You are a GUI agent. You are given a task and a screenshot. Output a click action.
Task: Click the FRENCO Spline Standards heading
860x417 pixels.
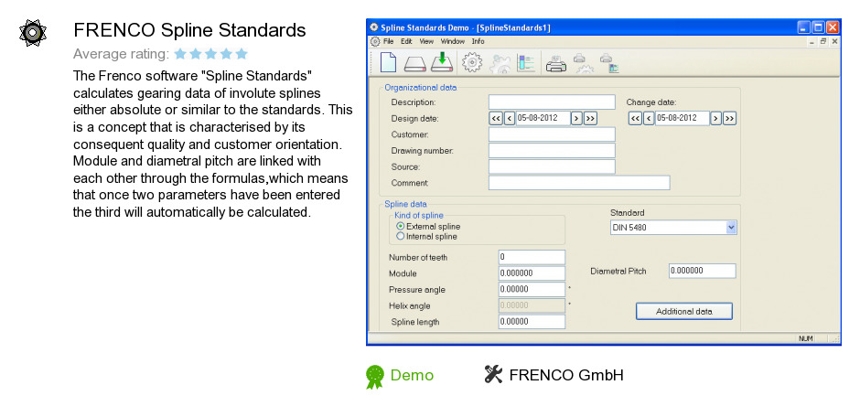(189, 30)
